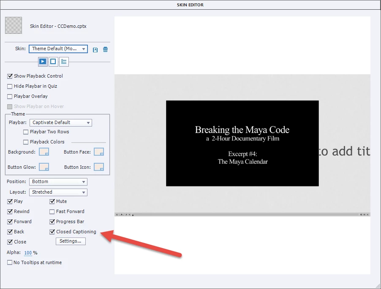Viewport: 381px width, 289px height.
Task: Pick the Button Face color swatch
Action: point(99,152)
